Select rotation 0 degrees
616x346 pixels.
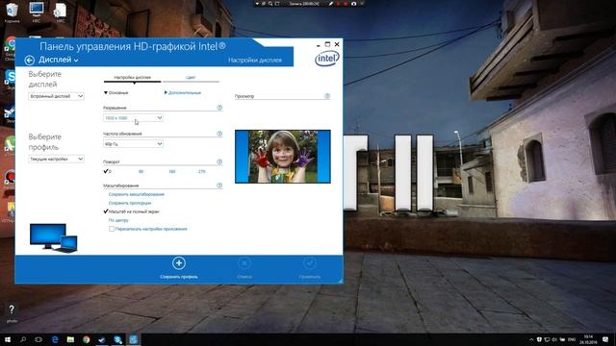click(x=108, y=171)
